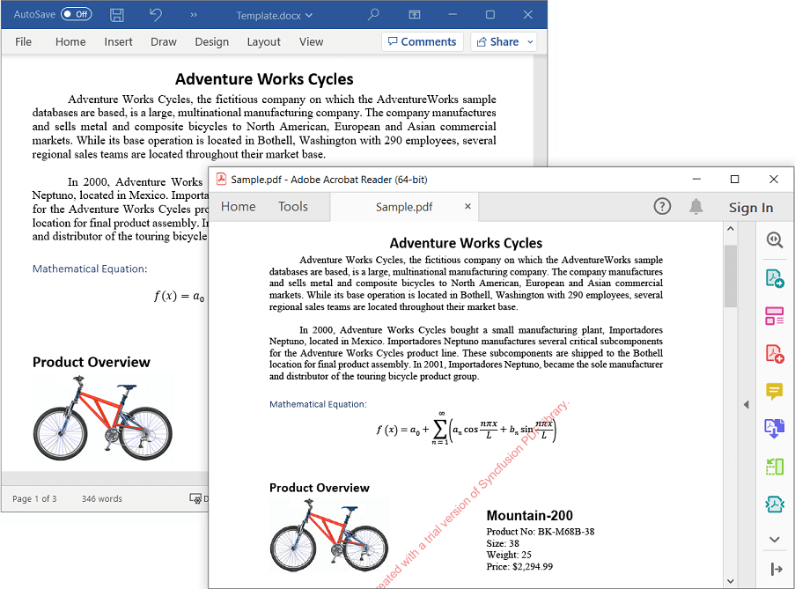Click the Save icon in Word title bar
This screenshot has height=589, width=795.
117,15
